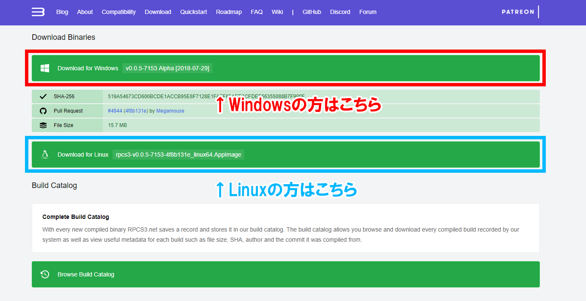Open pull request #4944 link

pyautogui.click(x=115, y=111)
